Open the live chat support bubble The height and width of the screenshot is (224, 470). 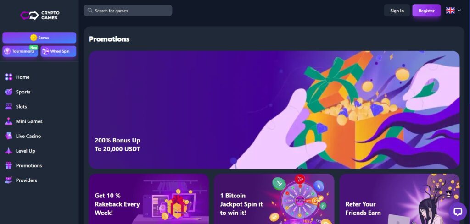(458, 212)
